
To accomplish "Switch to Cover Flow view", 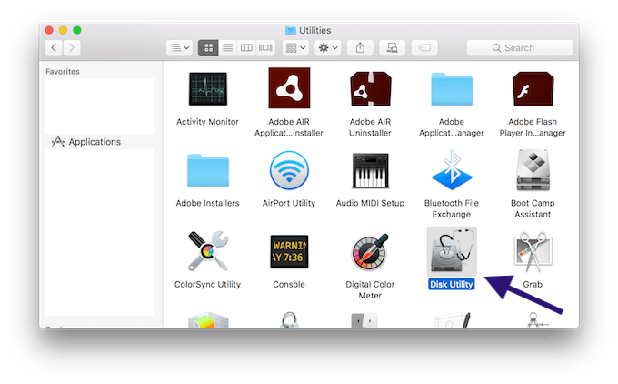I will pos(265,47).
